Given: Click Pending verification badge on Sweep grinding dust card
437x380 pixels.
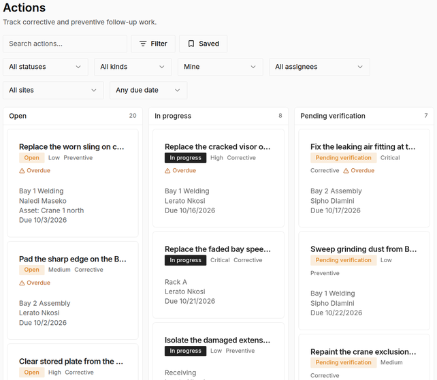Looking at the screenshot, I should [x=343, y=260].
